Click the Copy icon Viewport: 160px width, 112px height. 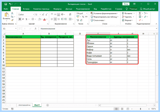[x=12, y=17]
